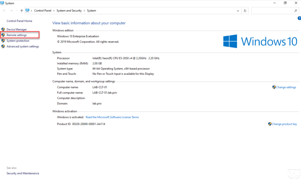301x179 pixels.
Task: Click shield icon beside Remote settings
Action: [3, 35]
